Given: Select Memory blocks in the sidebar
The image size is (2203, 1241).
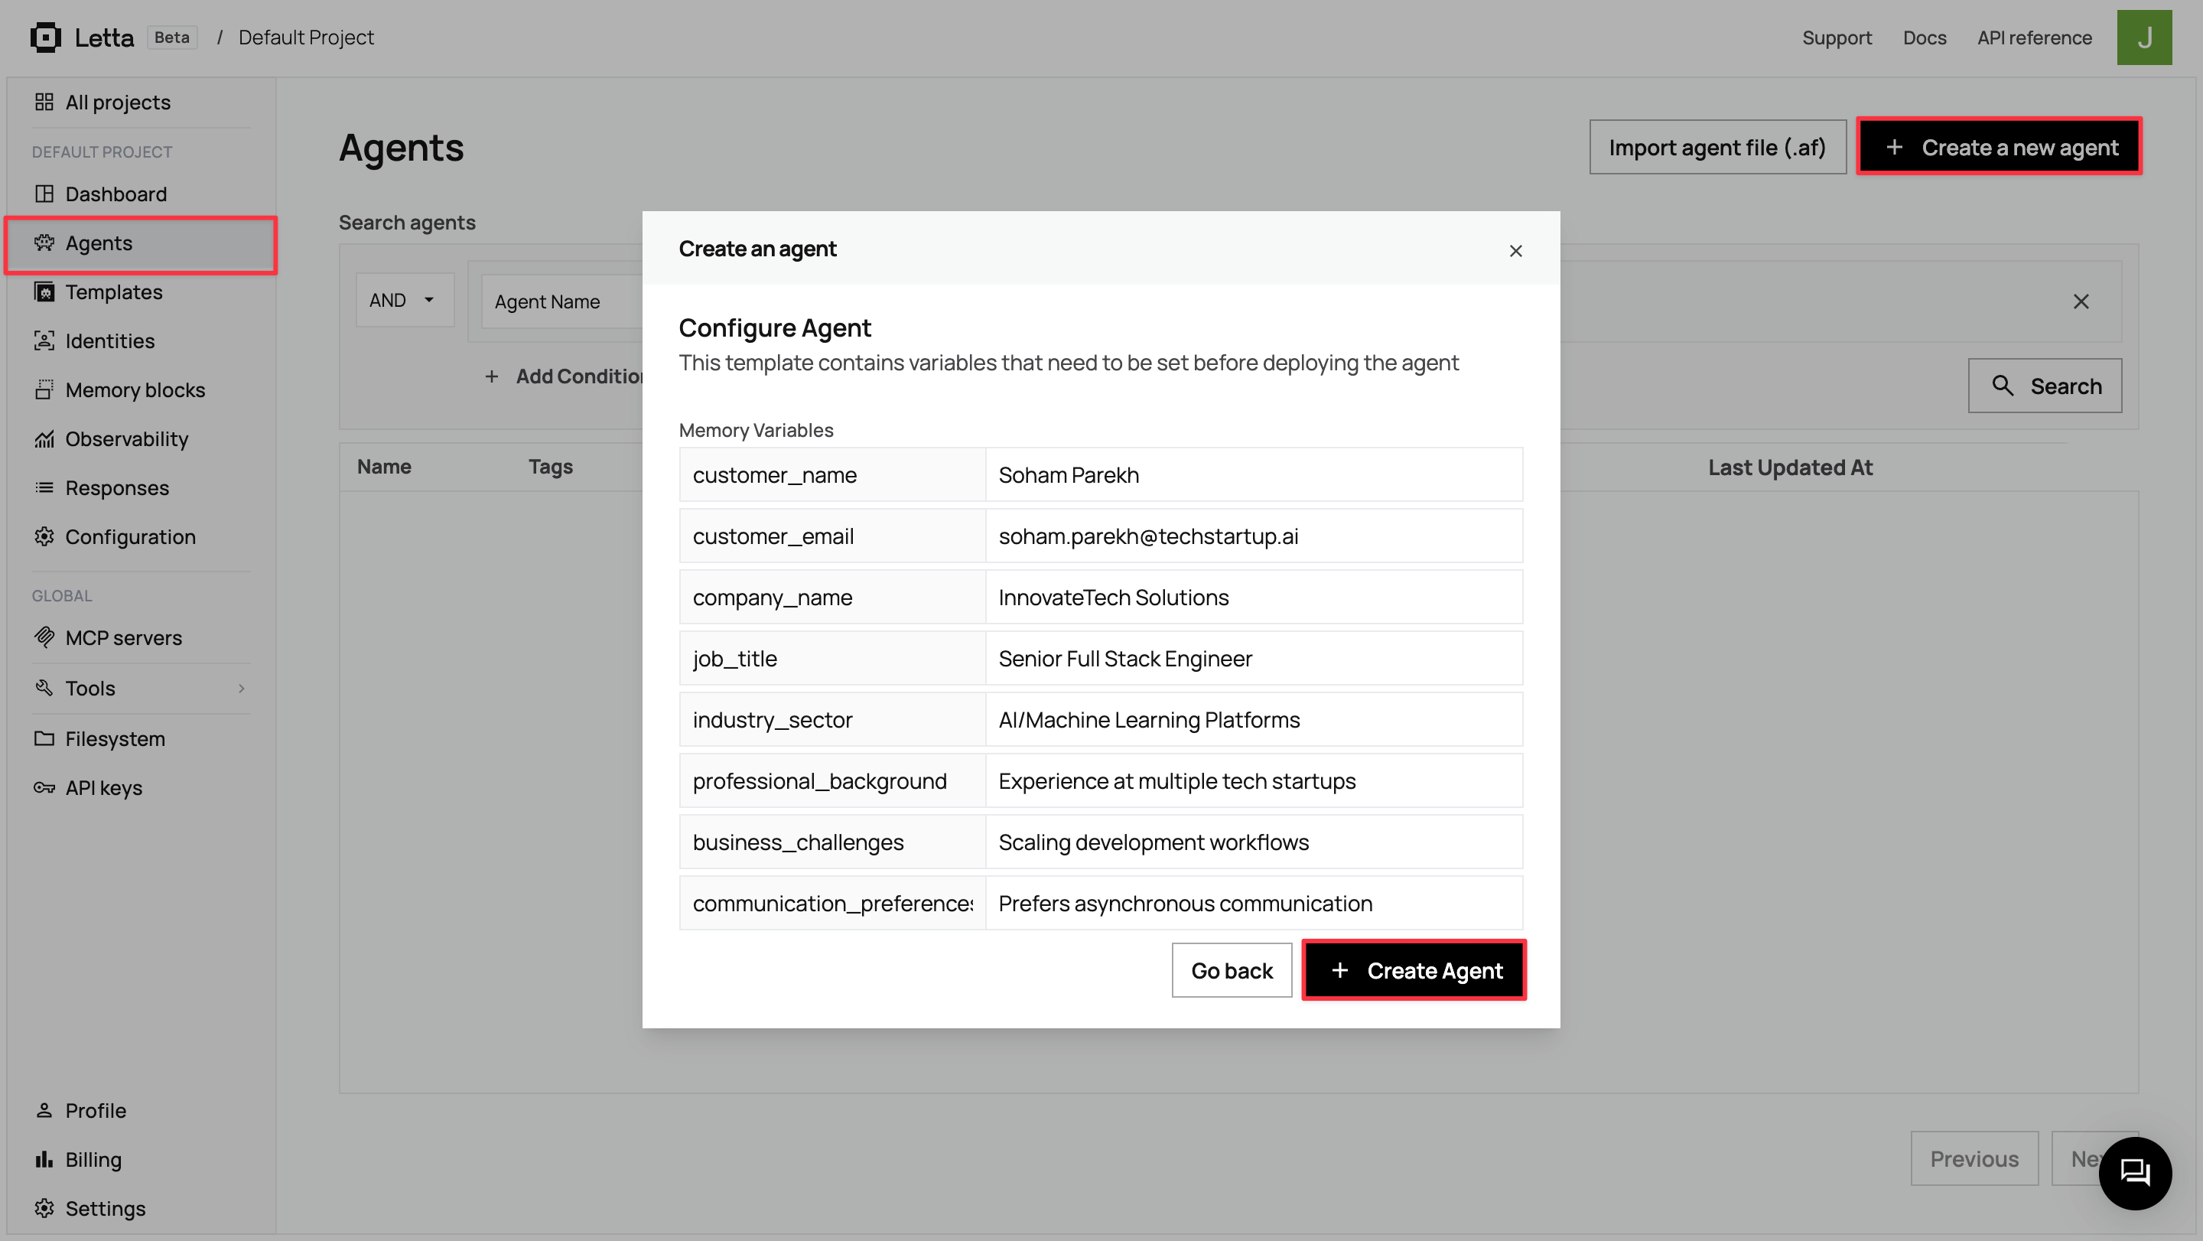Looking at the screenshot, I should (x=135, y=389).
